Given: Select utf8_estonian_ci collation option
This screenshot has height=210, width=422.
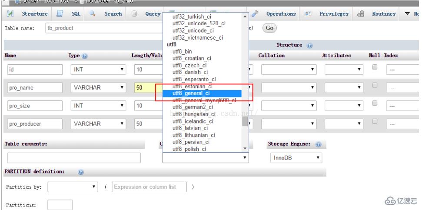Looking at the screenshot, I should [202, 87].
